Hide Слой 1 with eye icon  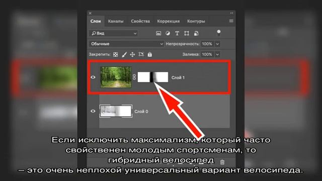(93, 77)
